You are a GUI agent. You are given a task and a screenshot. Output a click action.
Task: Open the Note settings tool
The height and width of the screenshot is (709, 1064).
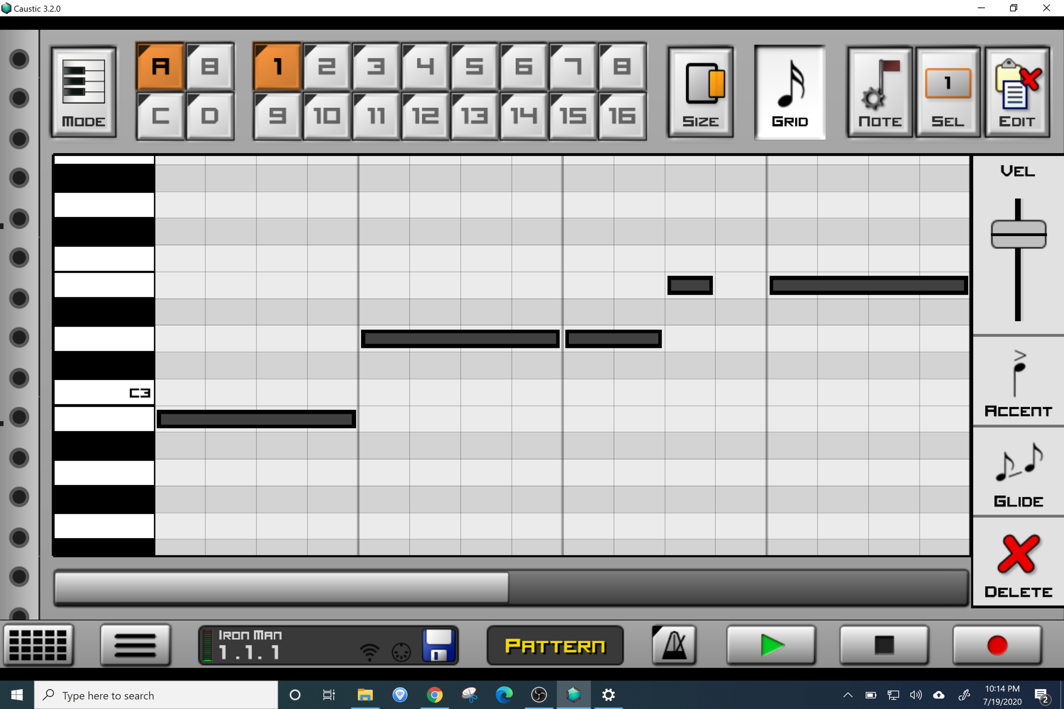879,92
